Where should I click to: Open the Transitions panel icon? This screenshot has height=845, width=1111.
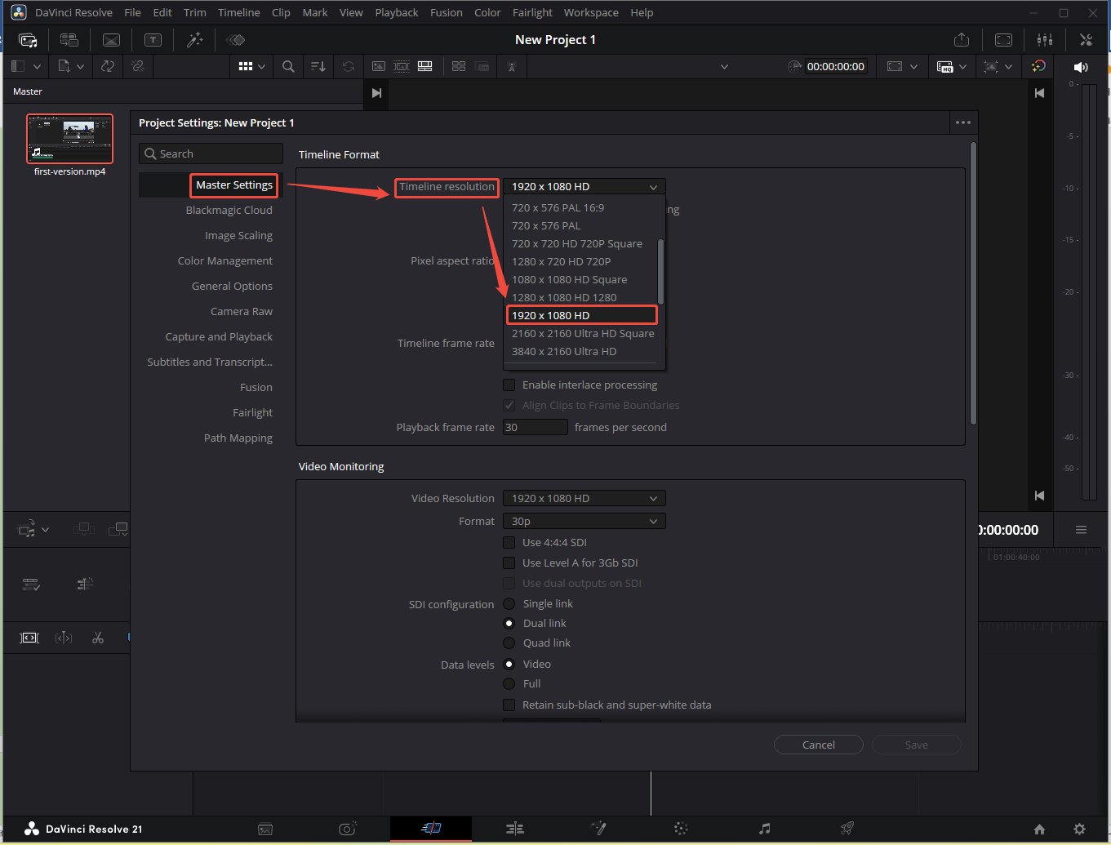[x=112, y=40]
